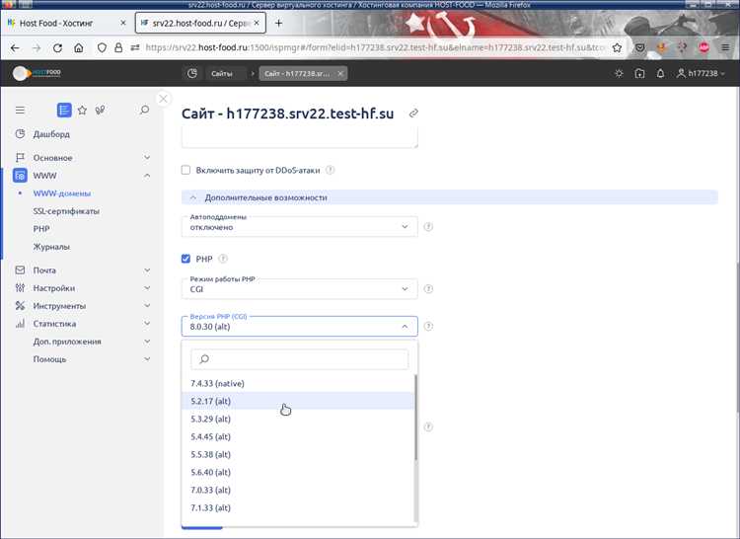This screenshot has width=740, height=539.
Task: Click the tracking protection shield icon
Action: pyautogui.click(x=102, y=47)
